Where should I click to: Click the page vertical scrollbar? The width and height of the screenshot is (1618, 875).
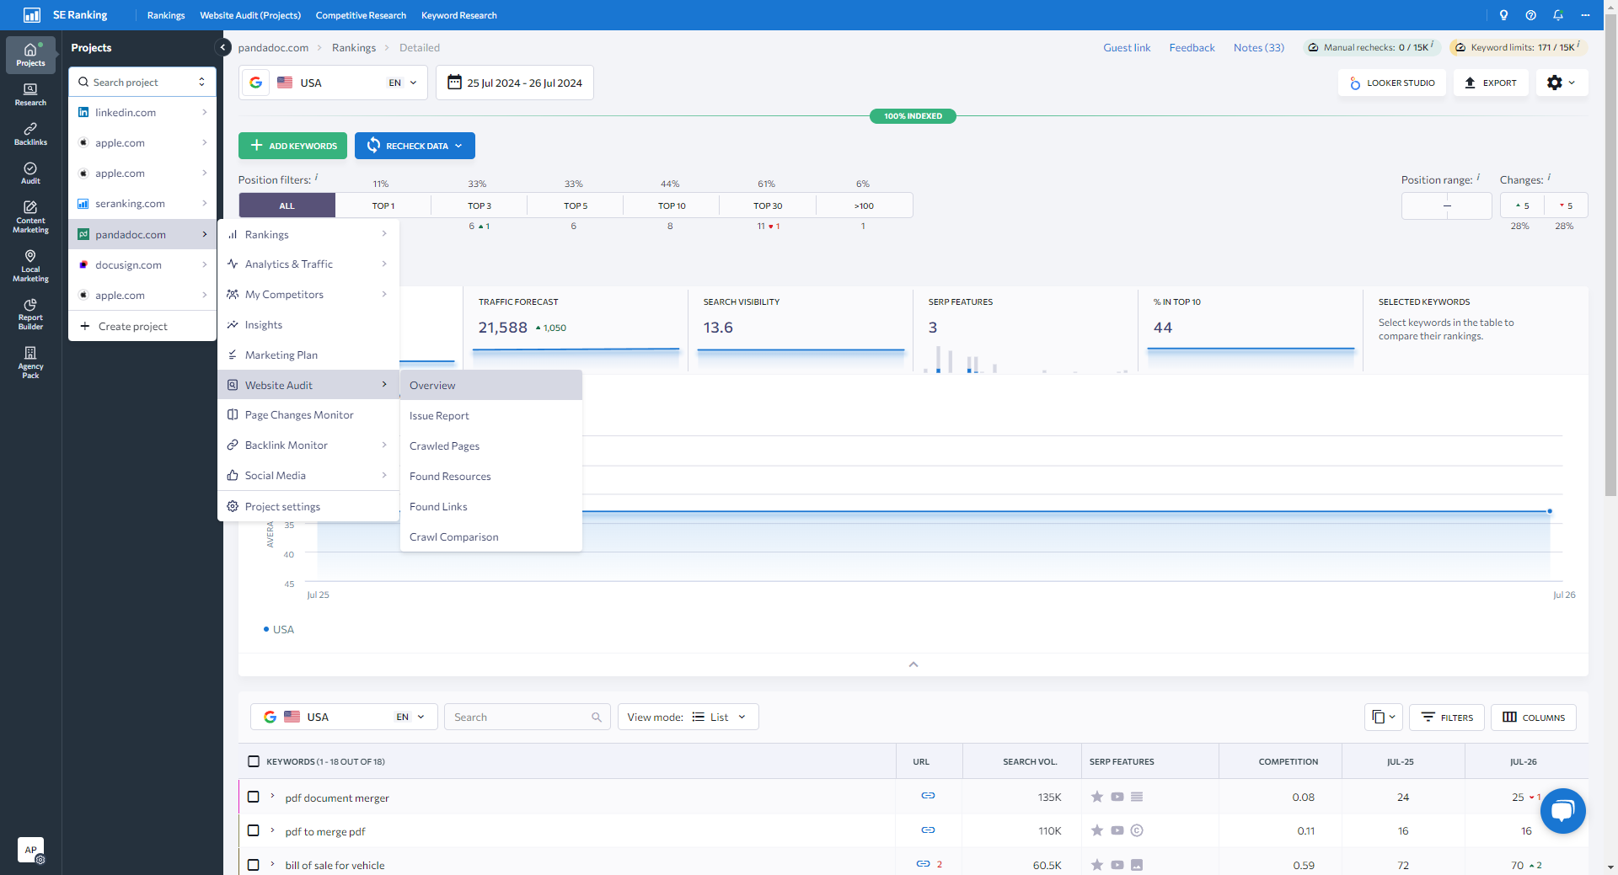1610,253
